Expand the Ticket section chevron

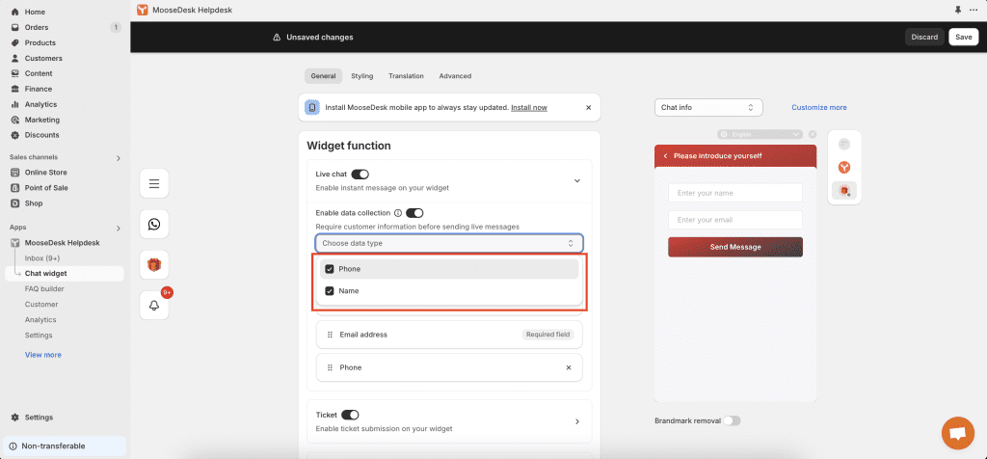tap(577, 421)
